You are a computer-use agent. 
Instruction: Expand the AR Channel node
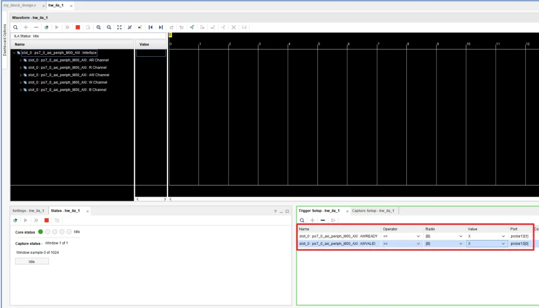[21, 60]
